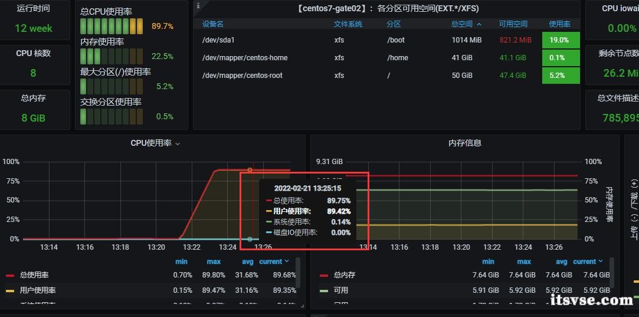Click the 785,895 file descriptor value
Screen dimensions: 639x317
(x=620, y=118)
